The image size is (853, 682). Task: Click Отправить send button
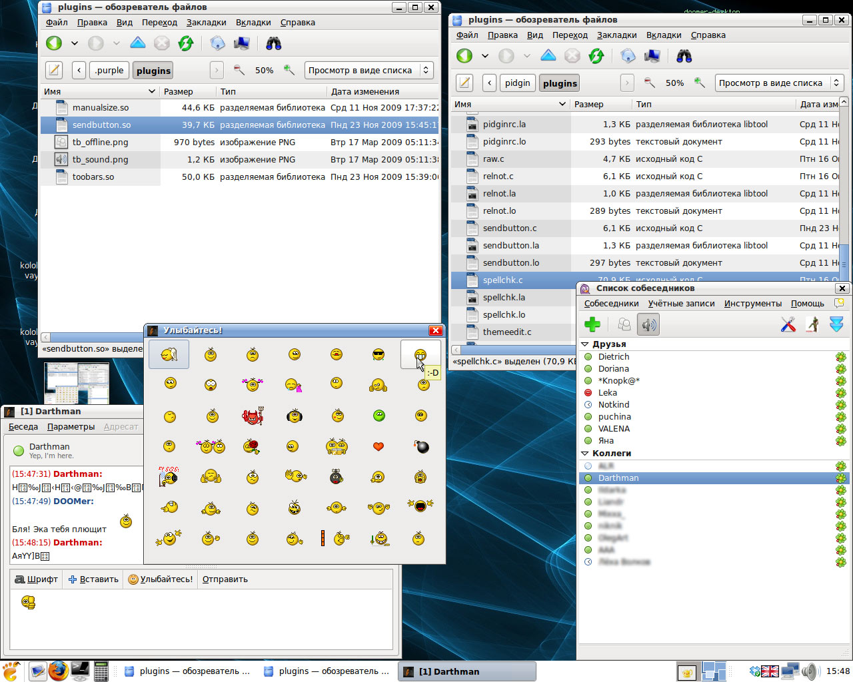[x=225, y=579]
